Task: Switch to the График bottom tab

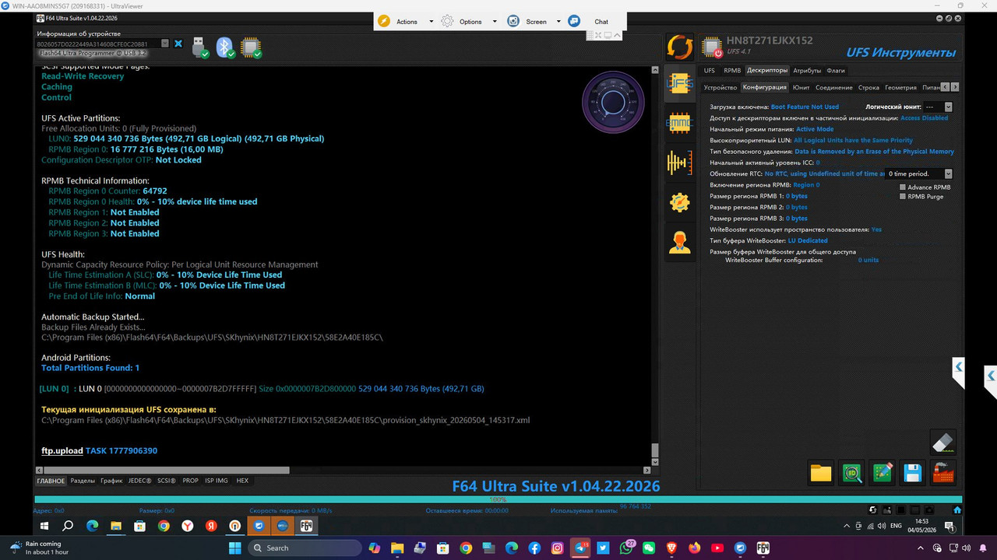Action: (x=111, y=481)
